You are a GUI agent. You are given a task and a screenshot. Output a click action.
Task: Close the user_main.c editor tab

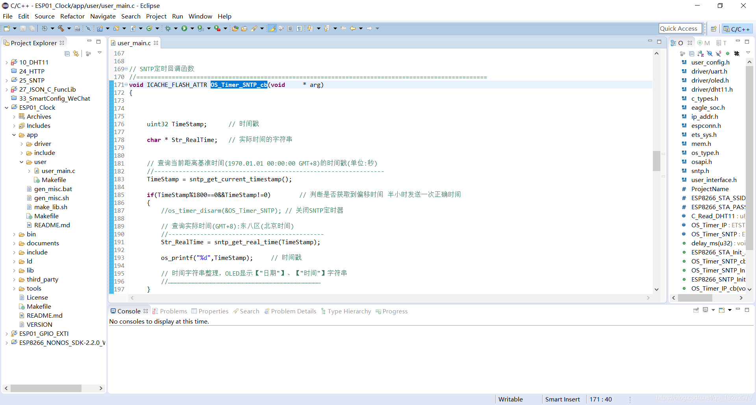[156, 43]
